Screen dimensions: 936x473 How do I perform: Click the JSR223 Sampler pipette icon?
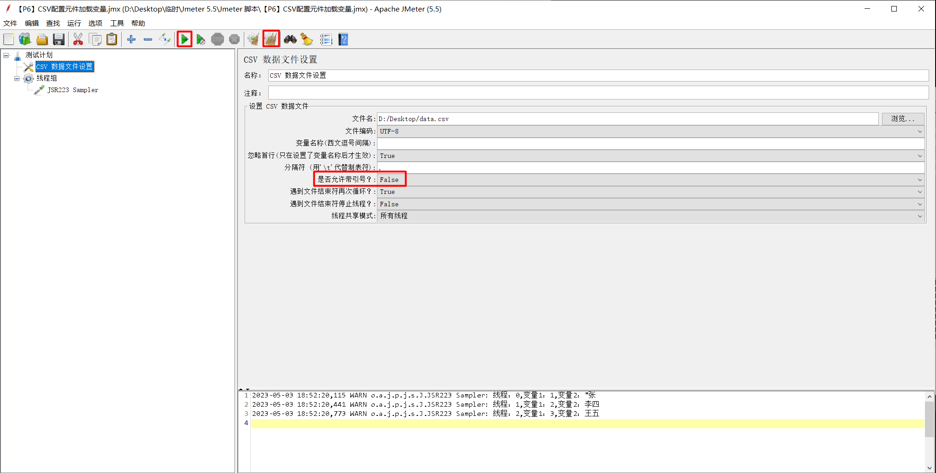(x=40, y=90)
